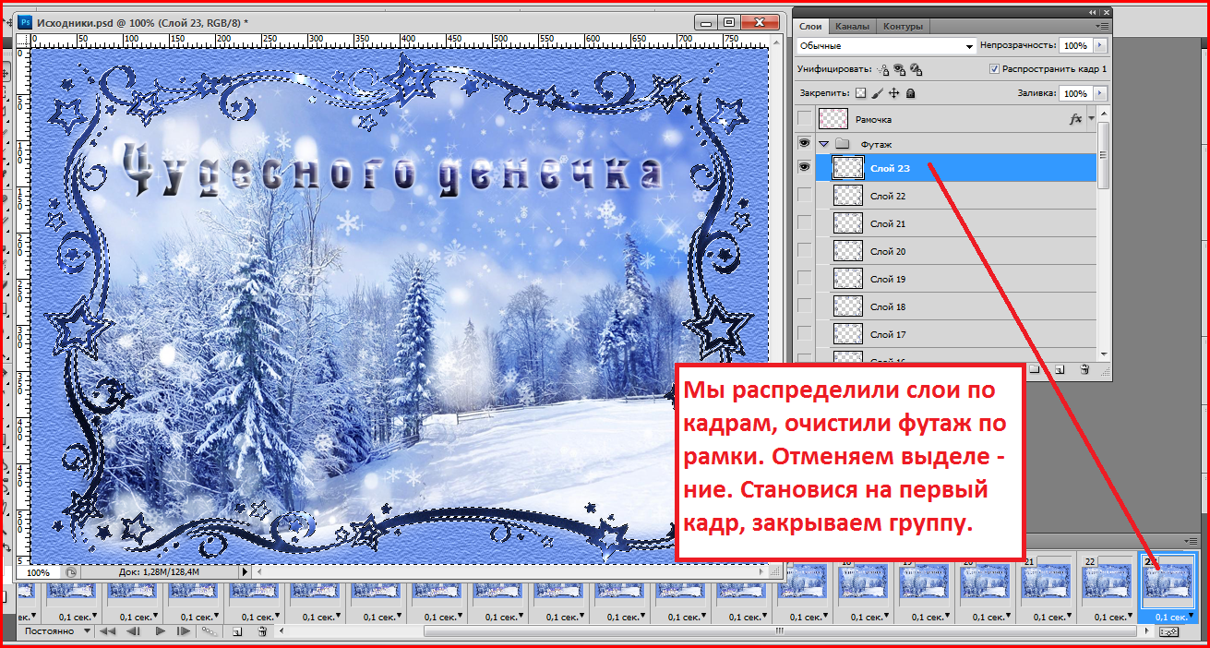1210x648 pixels.
Task: Click the unify layer visibility icon
Action: click(x=899, y=69)
